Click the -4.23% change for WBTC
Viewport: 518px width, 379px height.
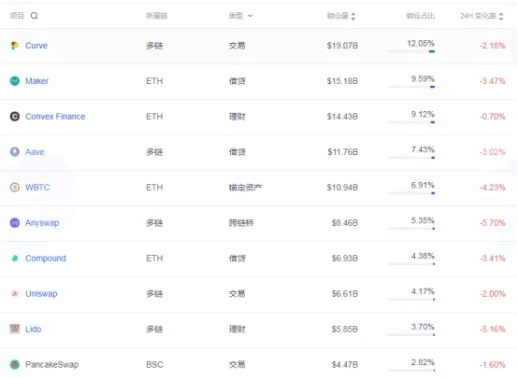[492, 188]
